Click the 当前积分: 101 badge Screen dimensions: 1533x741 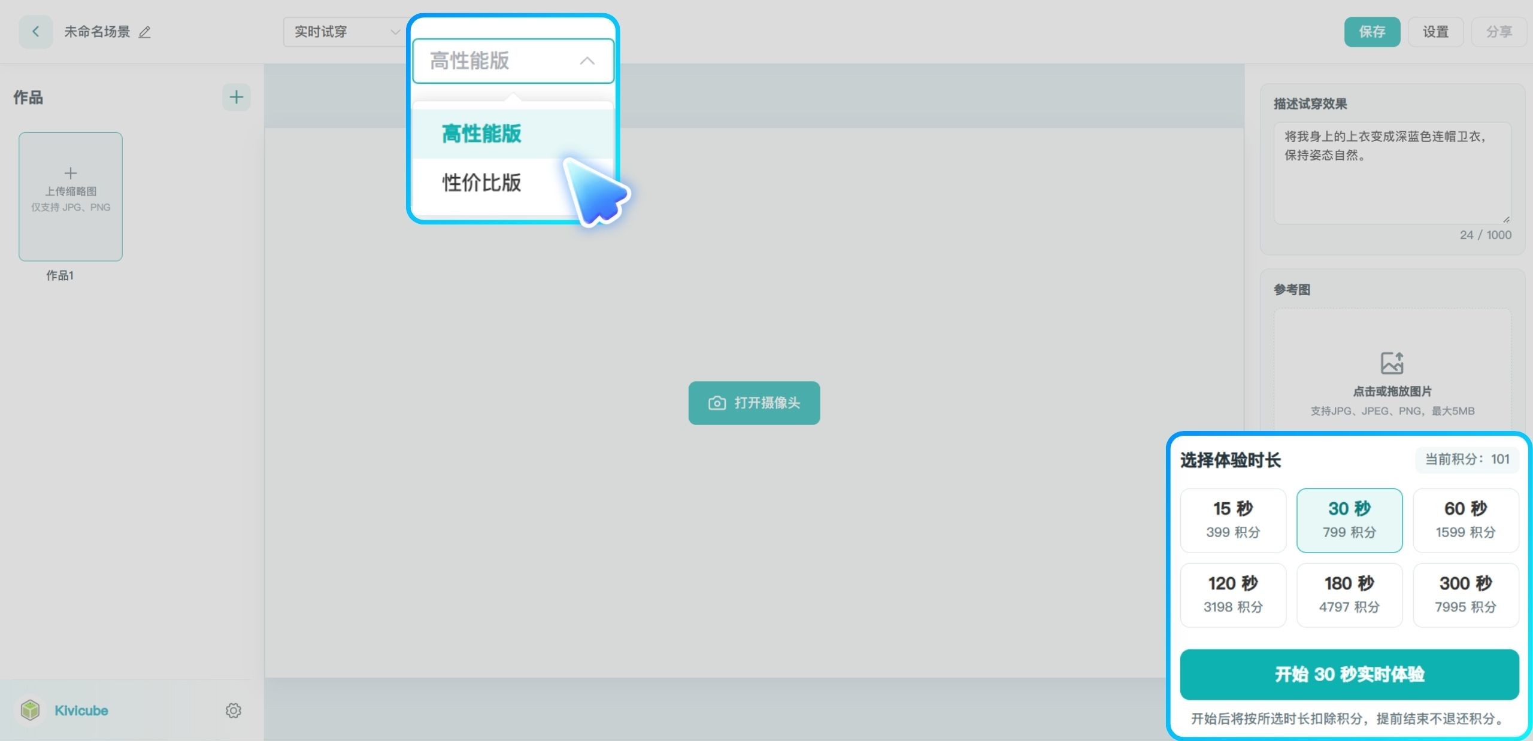click(1467, 459)
